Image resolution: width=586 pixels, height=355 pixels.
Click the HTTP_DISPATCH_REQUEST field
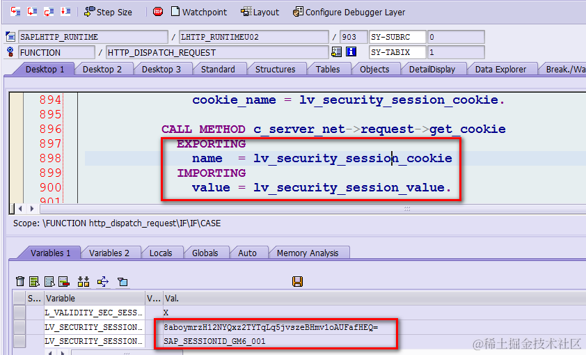click(217, 52)
